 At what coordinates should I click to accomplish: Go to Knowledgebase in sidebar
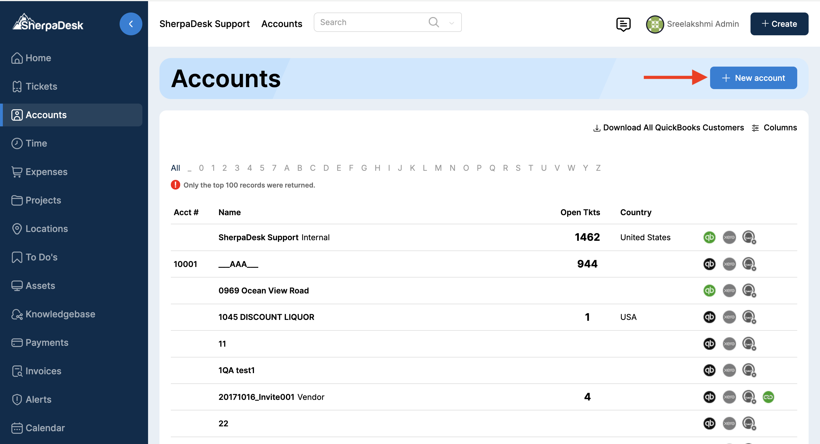(x=60, y=314)
